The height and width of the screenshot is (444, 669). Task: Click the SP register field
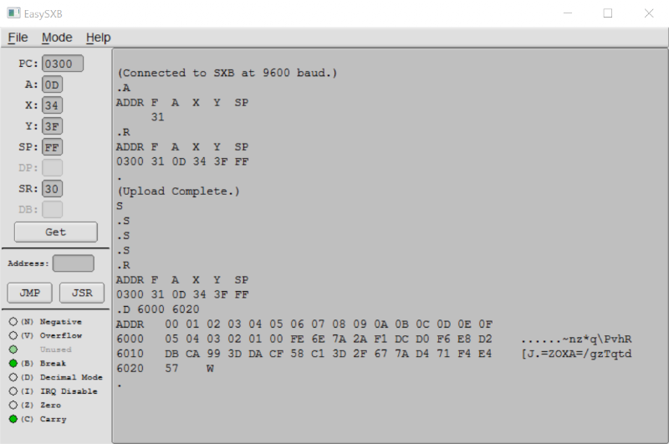(53, 147)
